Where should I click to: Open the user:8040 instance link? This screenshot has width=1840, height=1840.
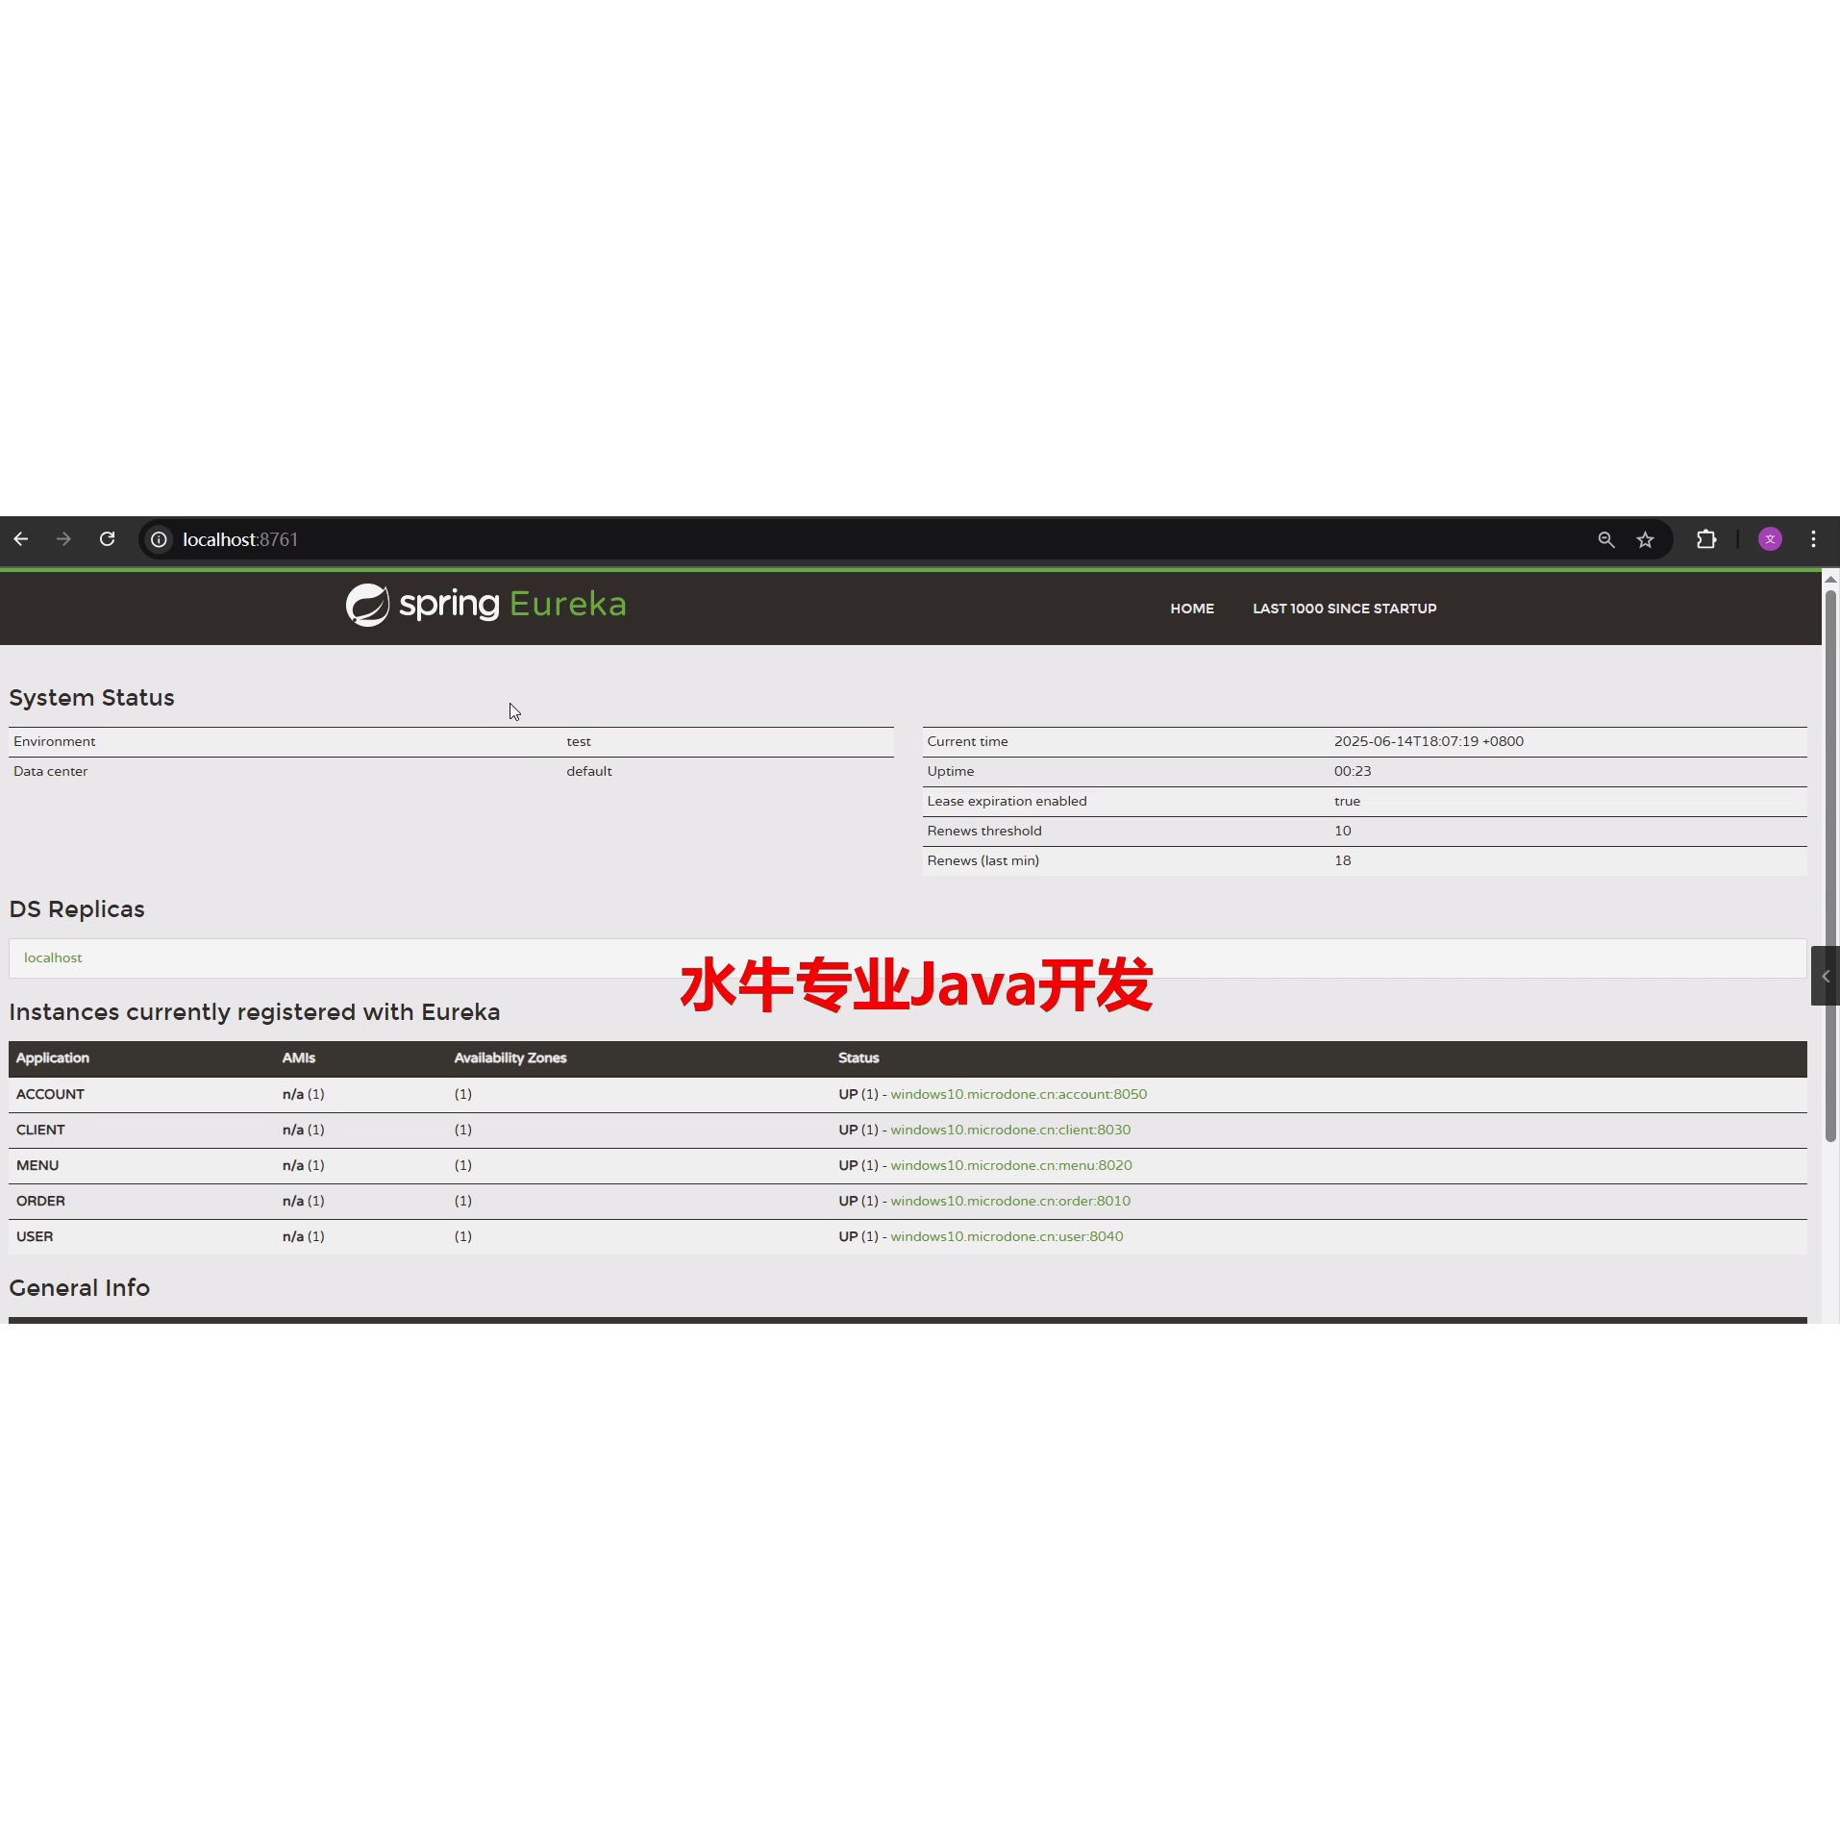1007,1236
